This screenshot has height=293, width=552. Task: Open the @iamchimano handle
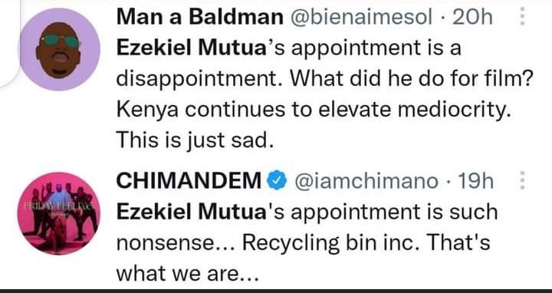click(366, 181)
